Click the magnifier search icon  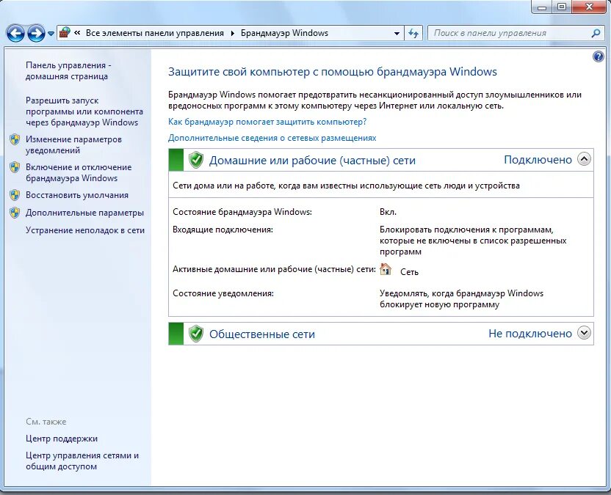[x=596, y=34]
